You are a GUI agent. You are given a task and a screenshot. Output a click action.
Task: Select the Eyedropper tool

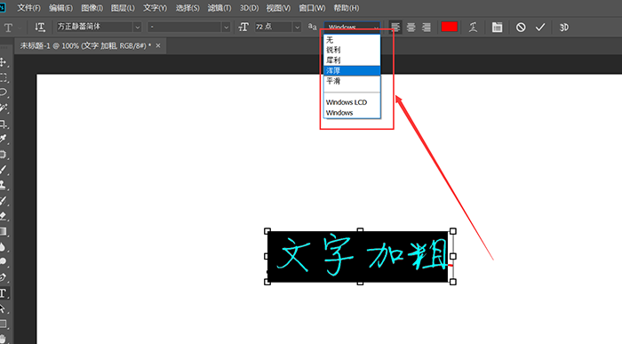(4, 139)
